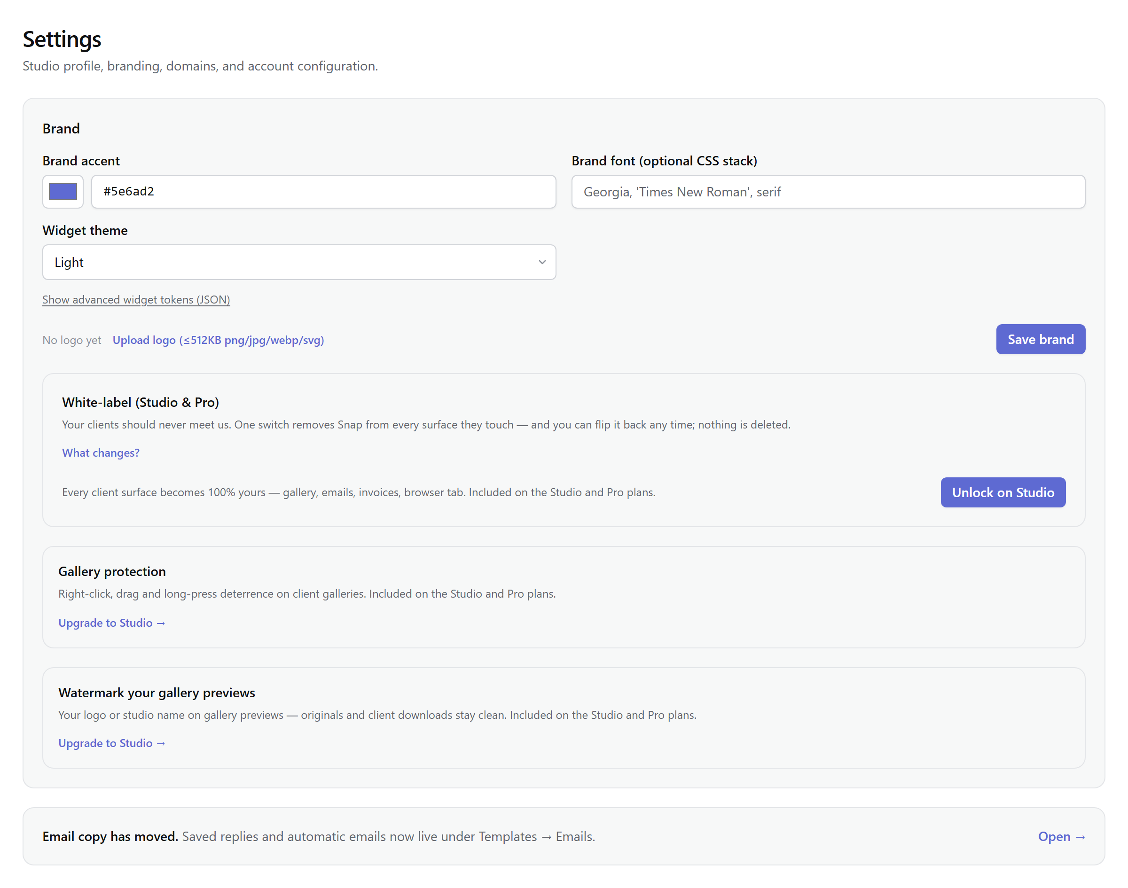The height and width of the screenshot is (888, 1128).
Task: Click the 'Widget theme' label
Action: 85,230
